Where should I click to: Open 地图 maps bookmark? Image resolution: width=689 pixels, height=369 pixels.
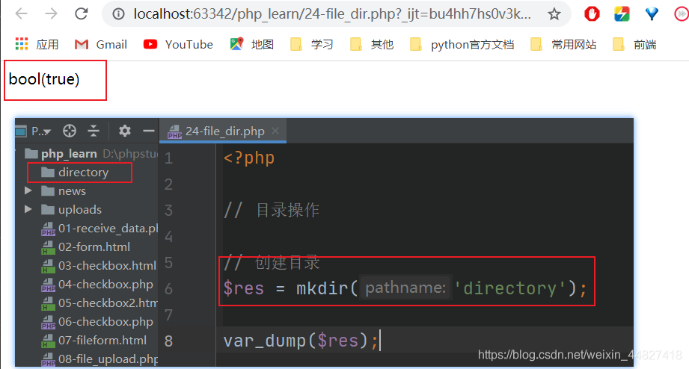point(252,44)
